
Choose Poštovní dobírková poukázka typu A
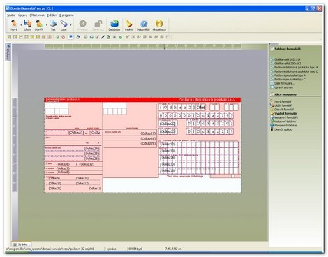click(x=296, y=67)
